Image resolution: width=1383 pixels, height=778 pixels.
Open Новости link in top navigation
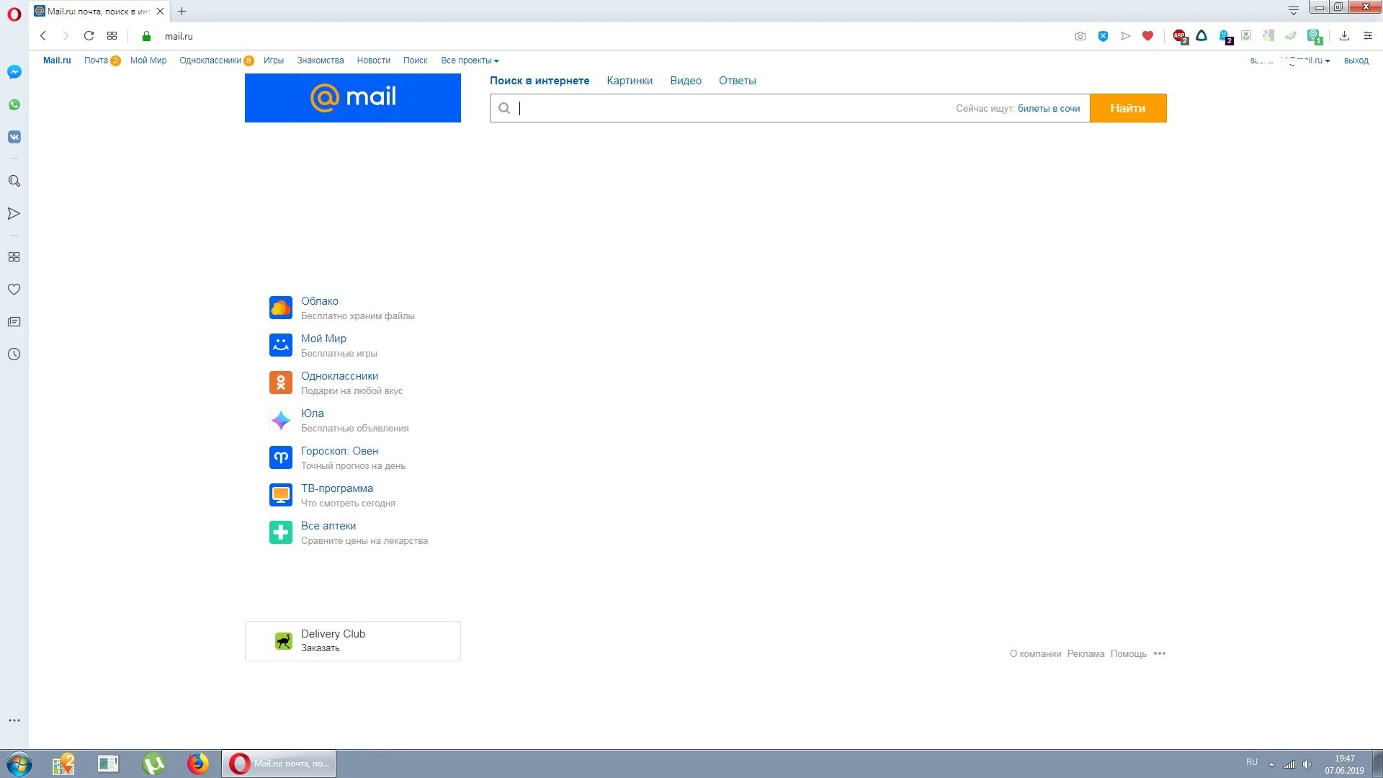(x=373, y=61)
